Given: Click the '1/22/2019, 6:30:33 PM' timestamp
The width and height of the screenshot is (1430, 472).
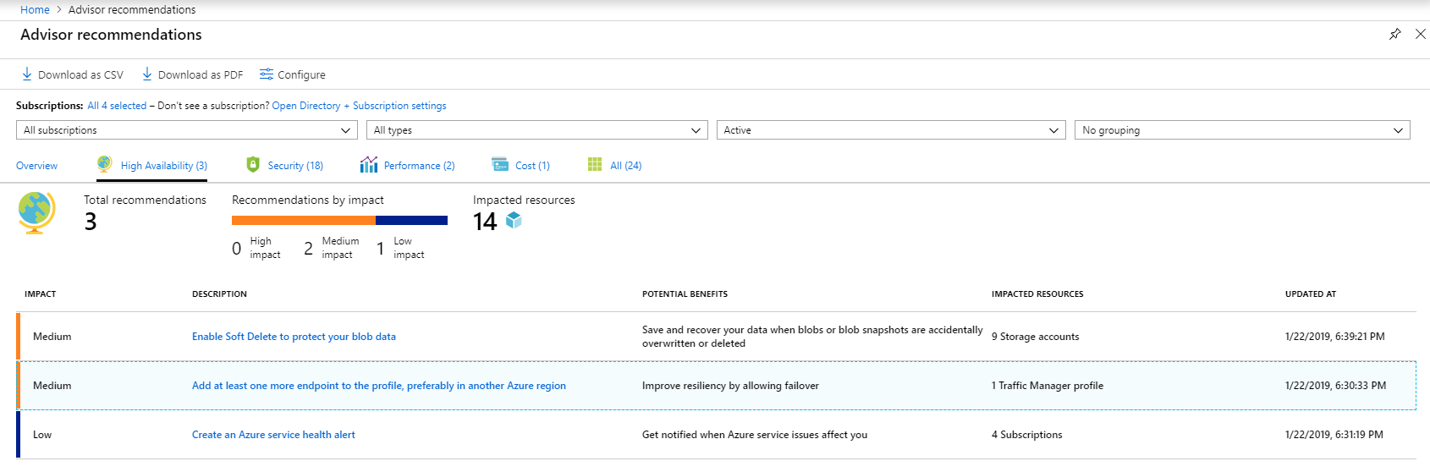Looking at the screenshot, I should pyautogui.click(x=1335, y=386).
